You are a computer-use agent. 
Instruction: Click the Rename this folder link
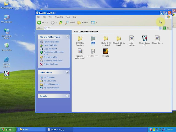point(51,42)
